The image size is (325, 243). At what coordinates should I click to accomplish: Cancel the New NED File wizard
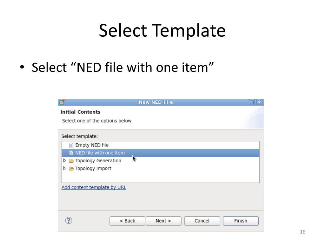(x=202, y=221)
